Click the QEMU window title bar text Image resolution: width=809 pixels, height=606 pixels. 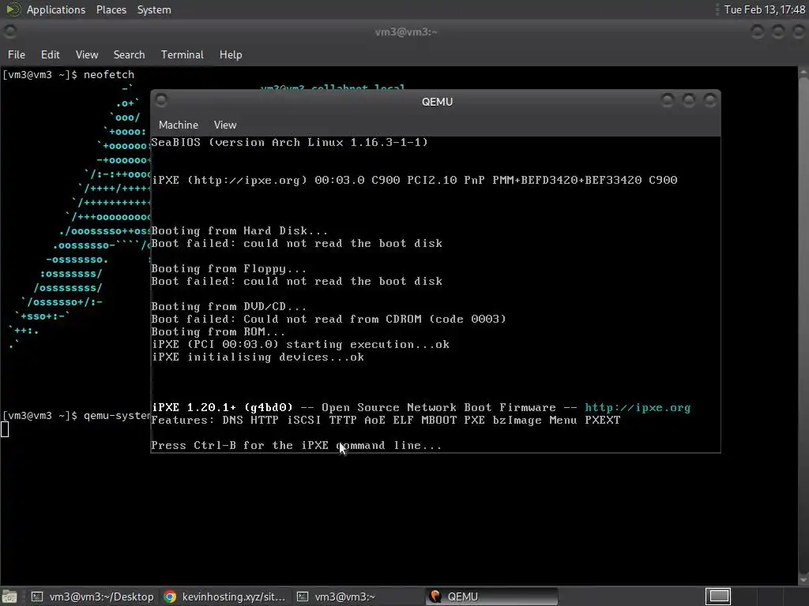pos(437,102)
